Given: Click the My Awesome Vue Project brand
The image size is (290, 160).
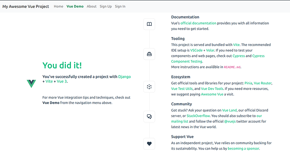Looking at the screenshot, I should point(26,6).
